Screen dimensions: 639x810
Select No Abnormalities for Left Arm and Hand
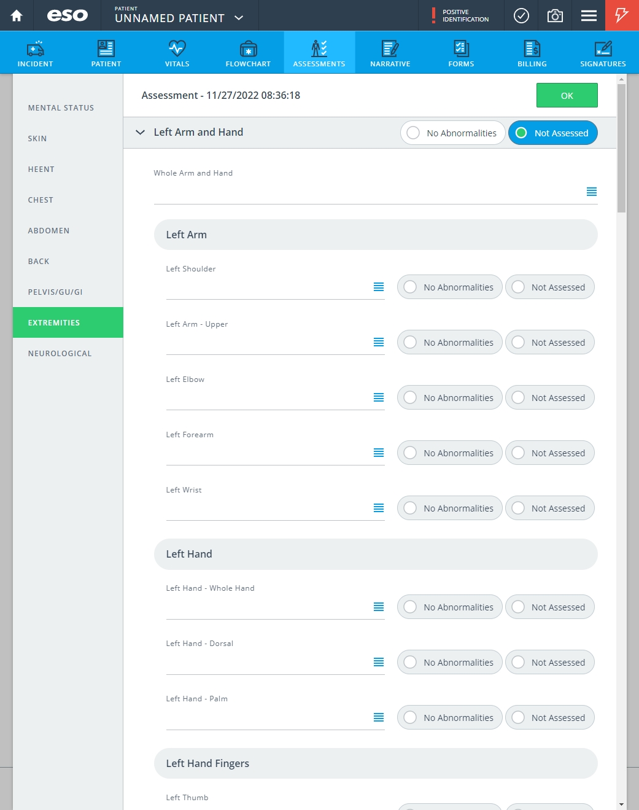[452, 133]
